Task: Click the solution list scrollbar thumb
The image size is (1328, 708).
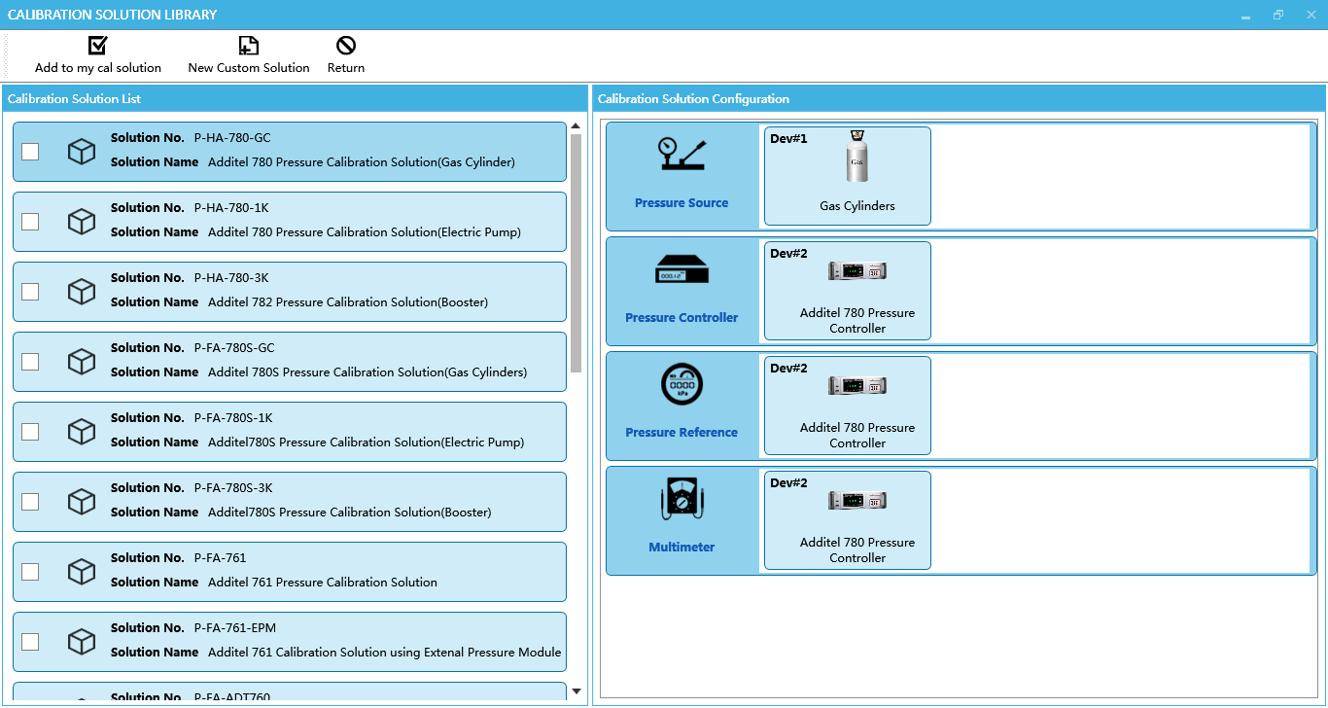Action: pos(576,253)
